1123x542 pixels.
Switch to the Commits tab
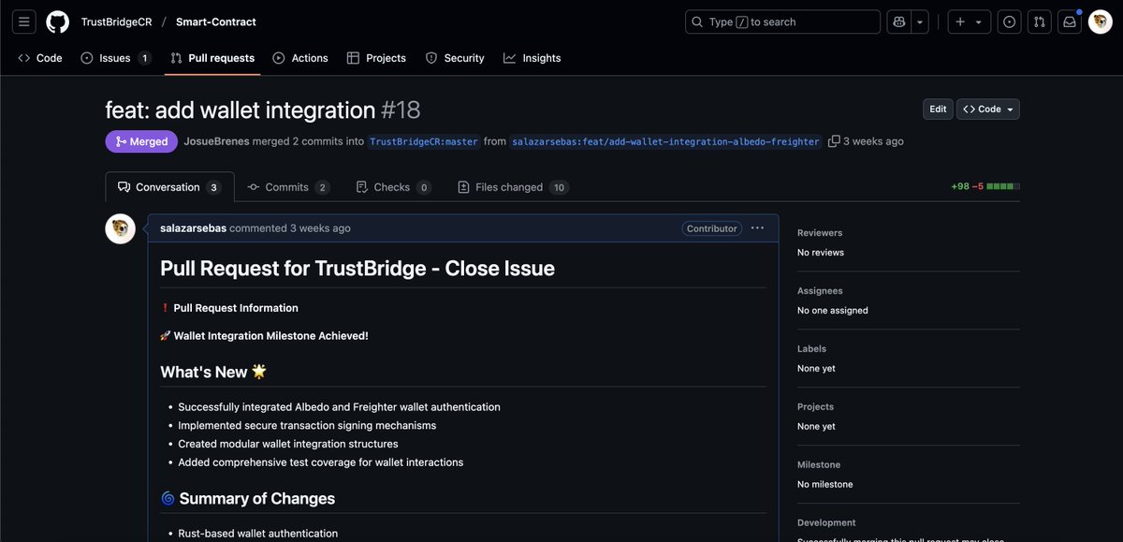(288, 187)
